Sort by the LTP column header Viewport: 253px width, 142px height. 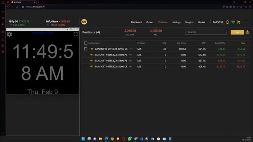click(204, 43)
